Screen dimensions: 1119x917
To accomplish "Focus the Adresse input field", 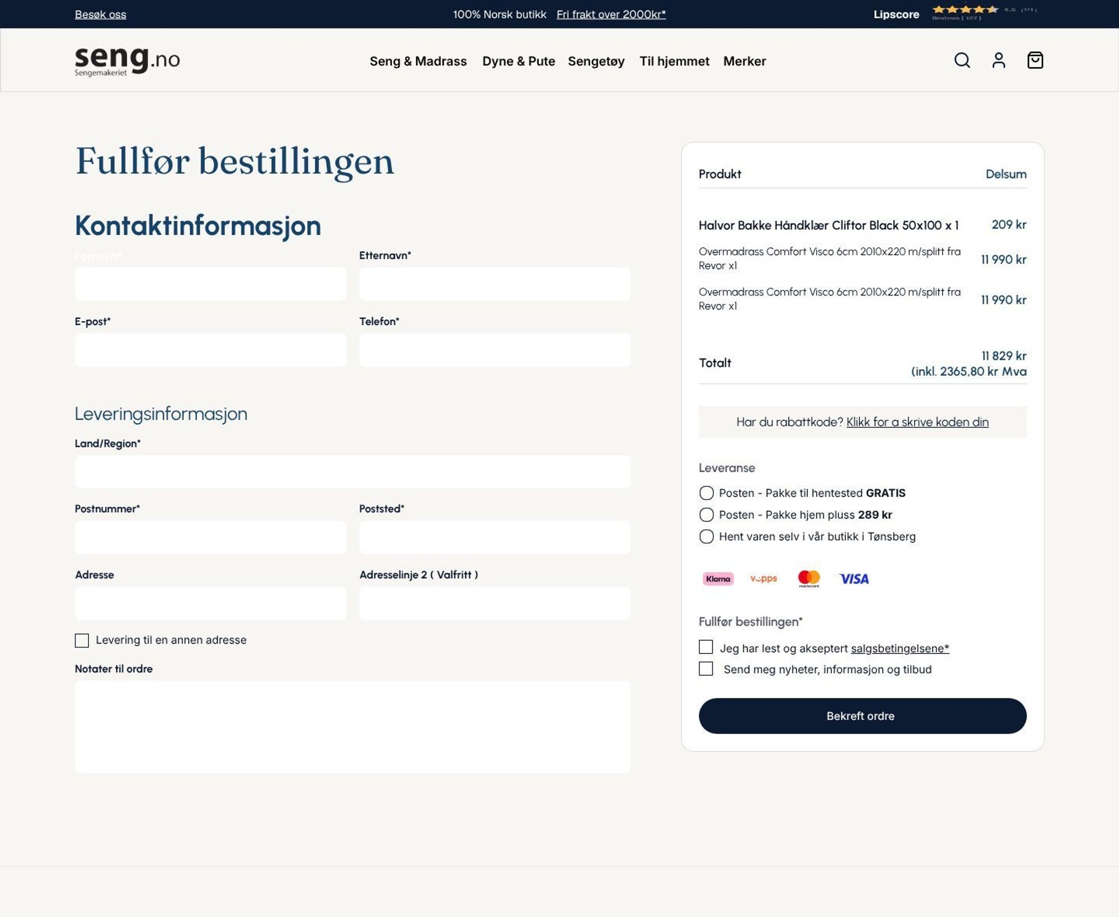I will point(210,603).
